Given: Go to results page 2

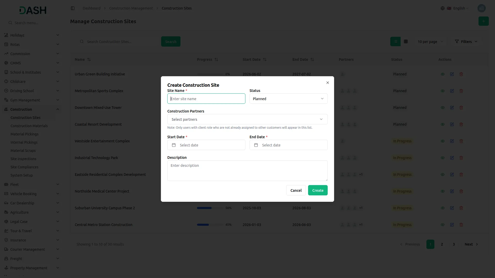Looking at the screenshot, I should click(x=442, y=244).
